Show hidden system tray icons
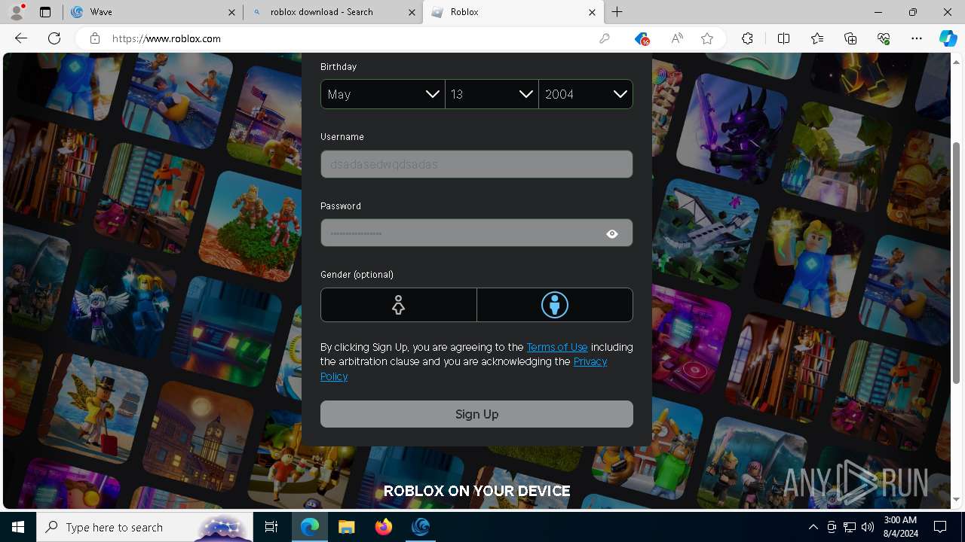 point(813,527)
